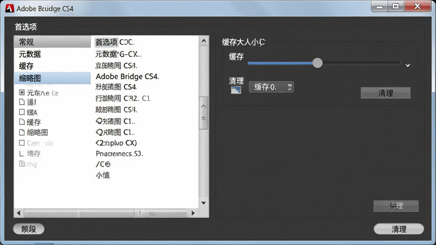Click the rounded 清理 button at dialog bottom
The image size is (436, 245).
click(x=399, y=229)
